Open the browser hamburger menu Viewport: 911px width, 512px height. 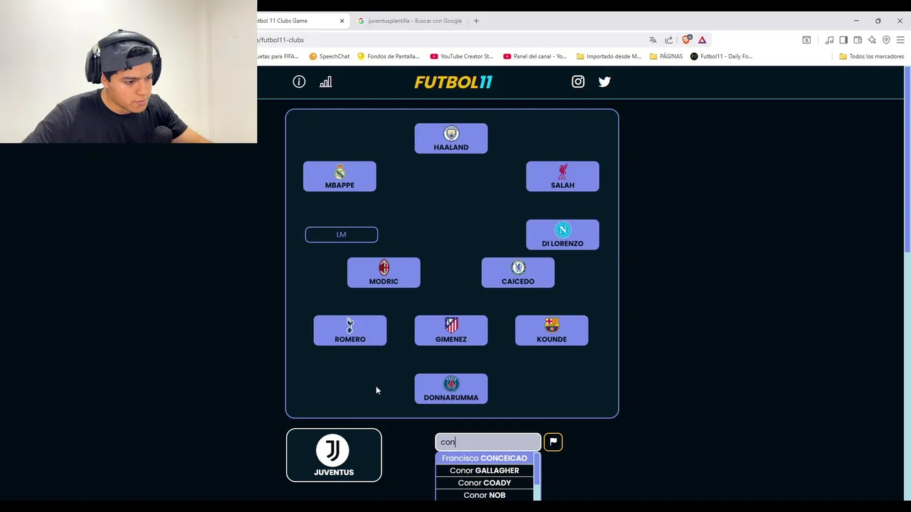coord(900,40)
